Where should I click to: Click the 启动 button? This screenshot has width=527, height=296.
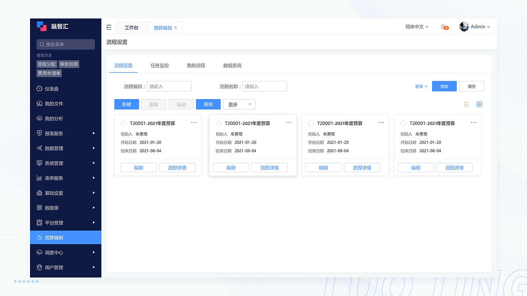click(x=181, y=104)
